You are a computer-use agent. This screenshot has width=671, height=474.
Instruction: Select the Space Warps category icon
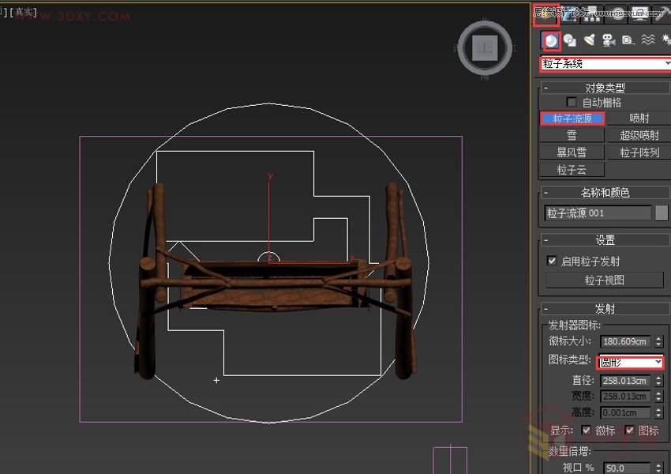(647, 39)
